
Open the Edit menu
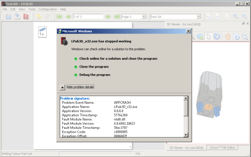pos(13,9)
